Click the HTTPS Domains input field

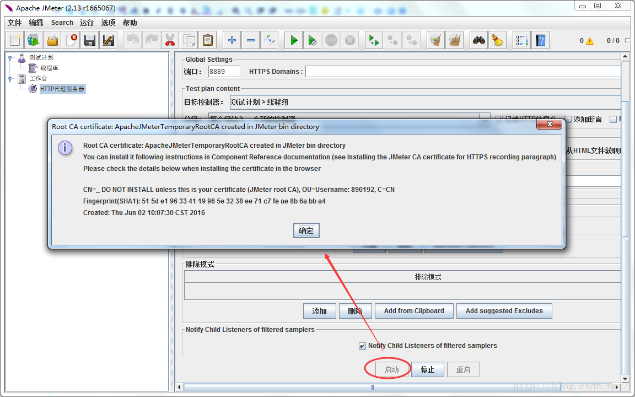(463, 72)
